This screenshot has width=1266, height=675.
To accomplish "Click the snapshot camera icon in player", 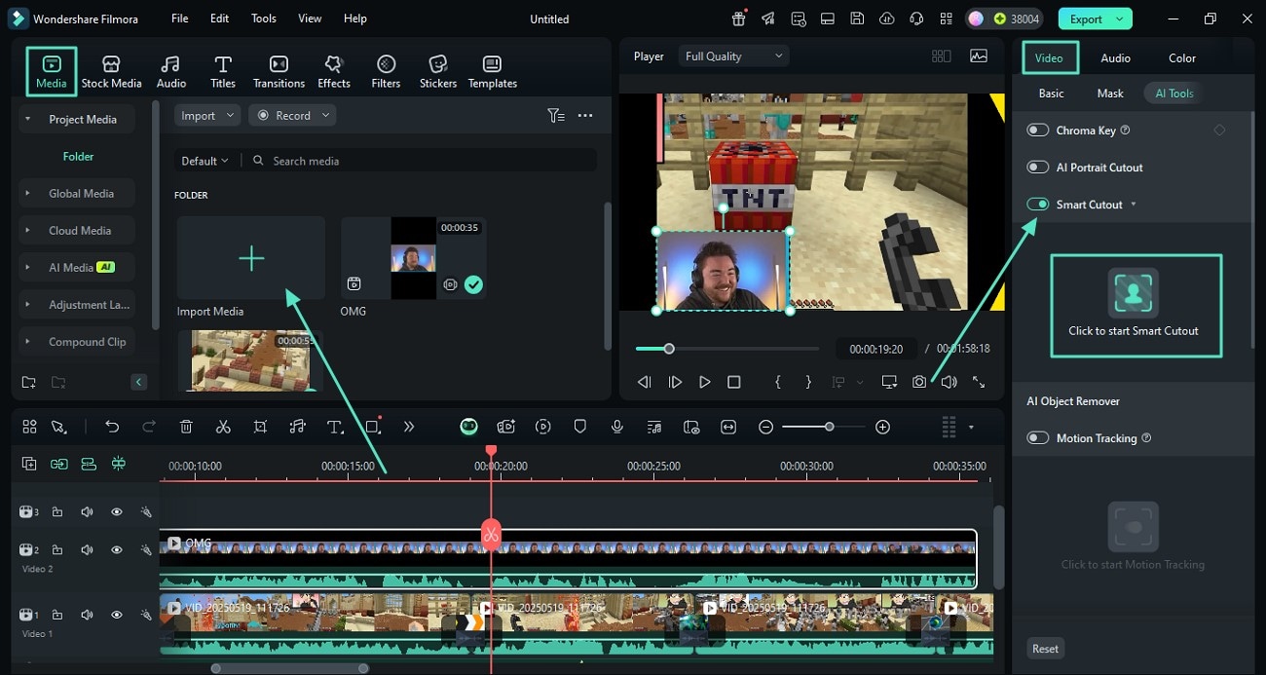I will (919, 382).
